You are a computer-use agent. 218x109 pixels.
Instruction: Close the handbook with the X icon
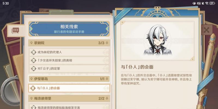(207, 30)
